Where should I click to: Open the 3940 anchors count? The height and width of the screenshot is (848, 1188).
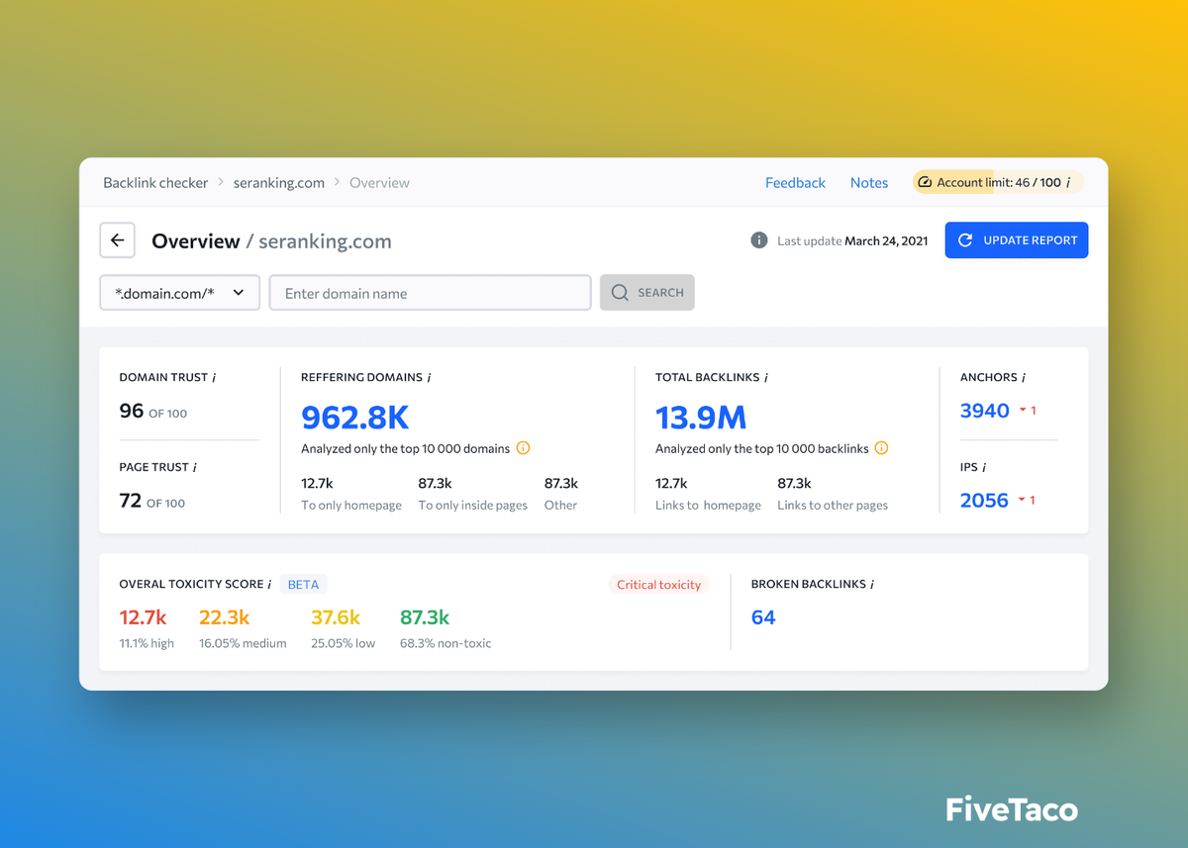coord(985,411)
